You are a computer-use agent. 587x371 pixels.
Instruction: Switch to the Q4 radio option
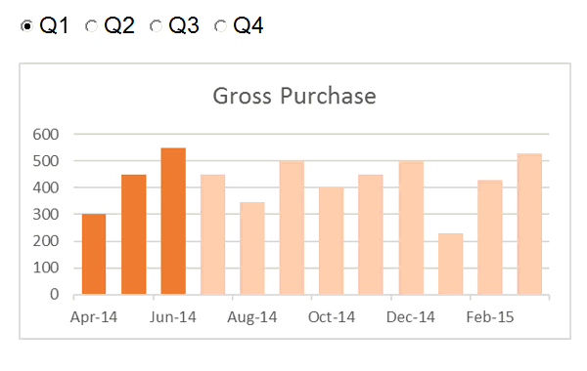click(x=220, y=26)
